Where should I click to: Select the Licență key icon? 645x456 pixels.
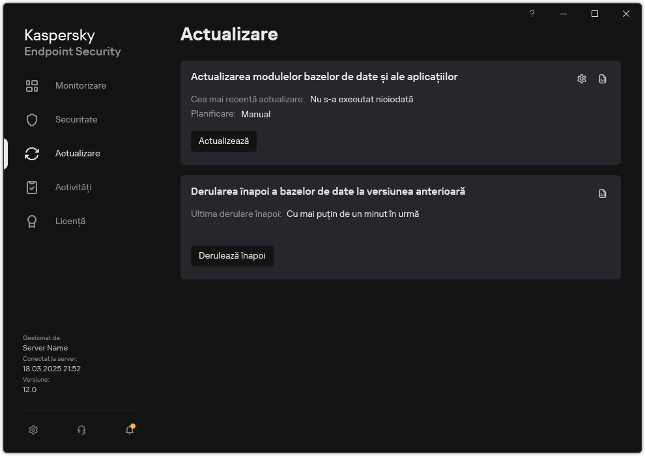click(31, 221)
